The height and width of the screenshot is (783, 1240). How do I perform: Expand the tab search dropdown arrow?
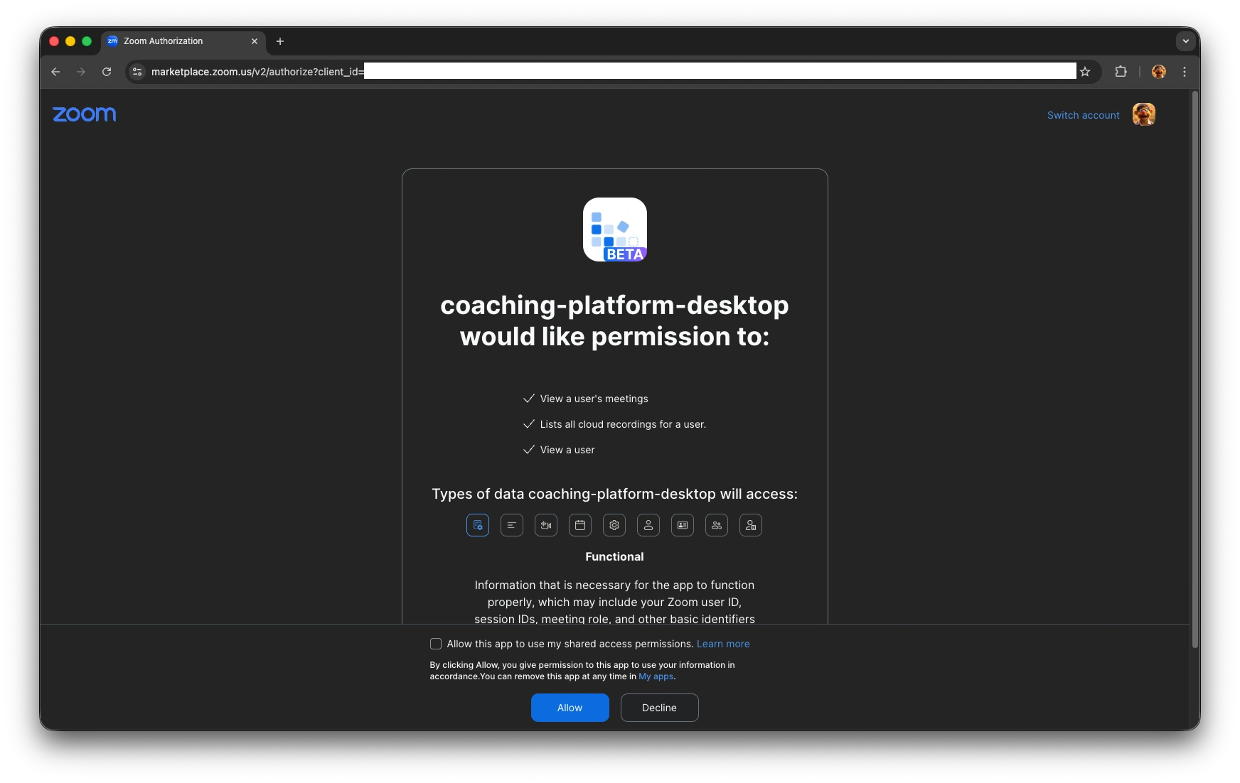click(1185, 41)
